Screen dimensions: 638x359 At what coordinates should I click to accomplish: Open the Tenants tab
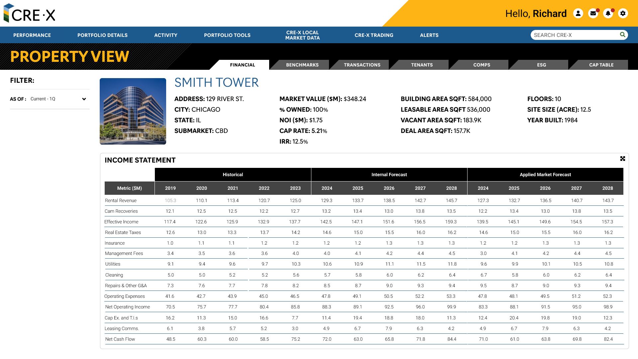click(x=422, y=65)
